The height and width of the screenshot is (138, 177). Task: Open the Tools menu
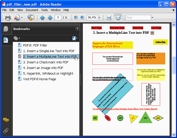click(x=45, y=10)
